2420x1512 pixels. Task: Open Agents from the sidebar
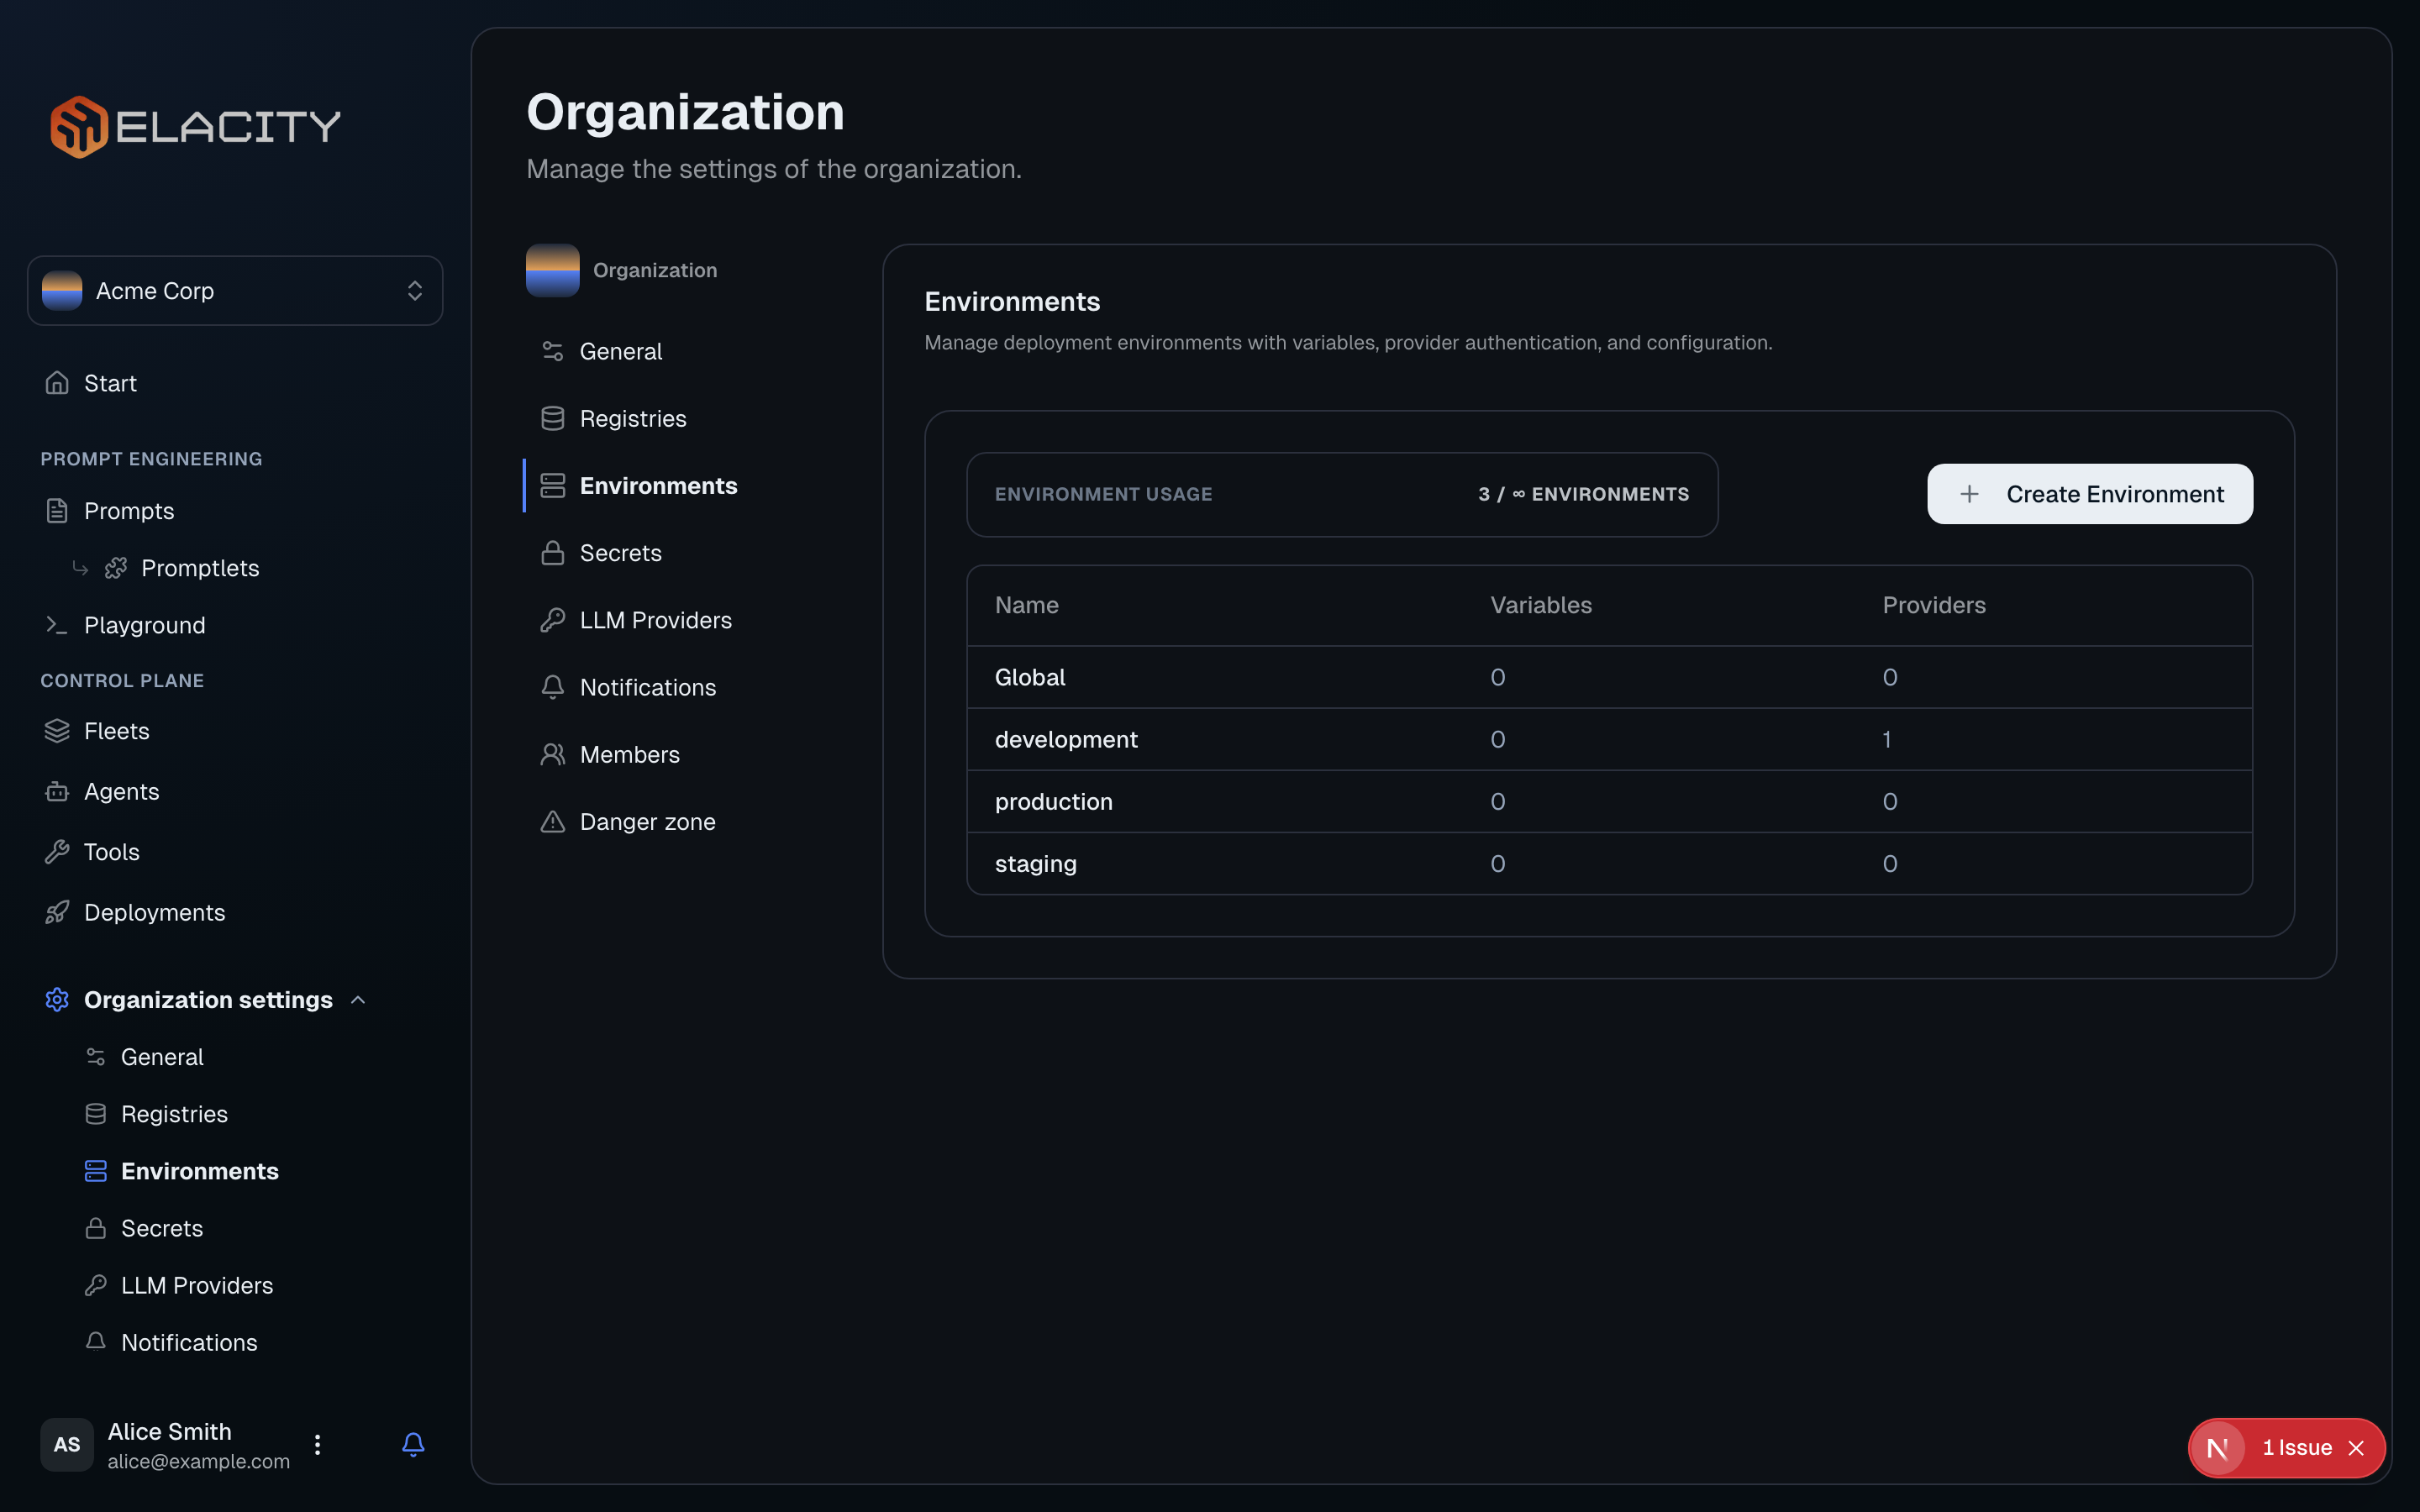(121, 791)
